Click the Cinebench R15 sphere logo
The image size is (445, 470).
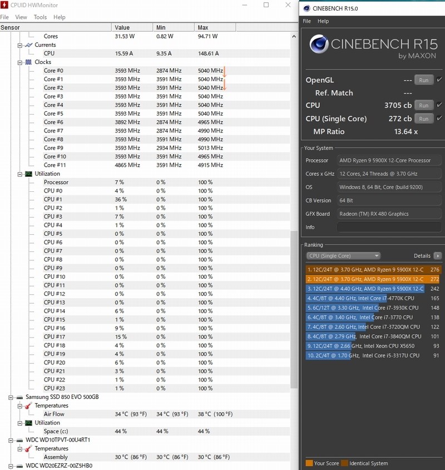point(319,44)
